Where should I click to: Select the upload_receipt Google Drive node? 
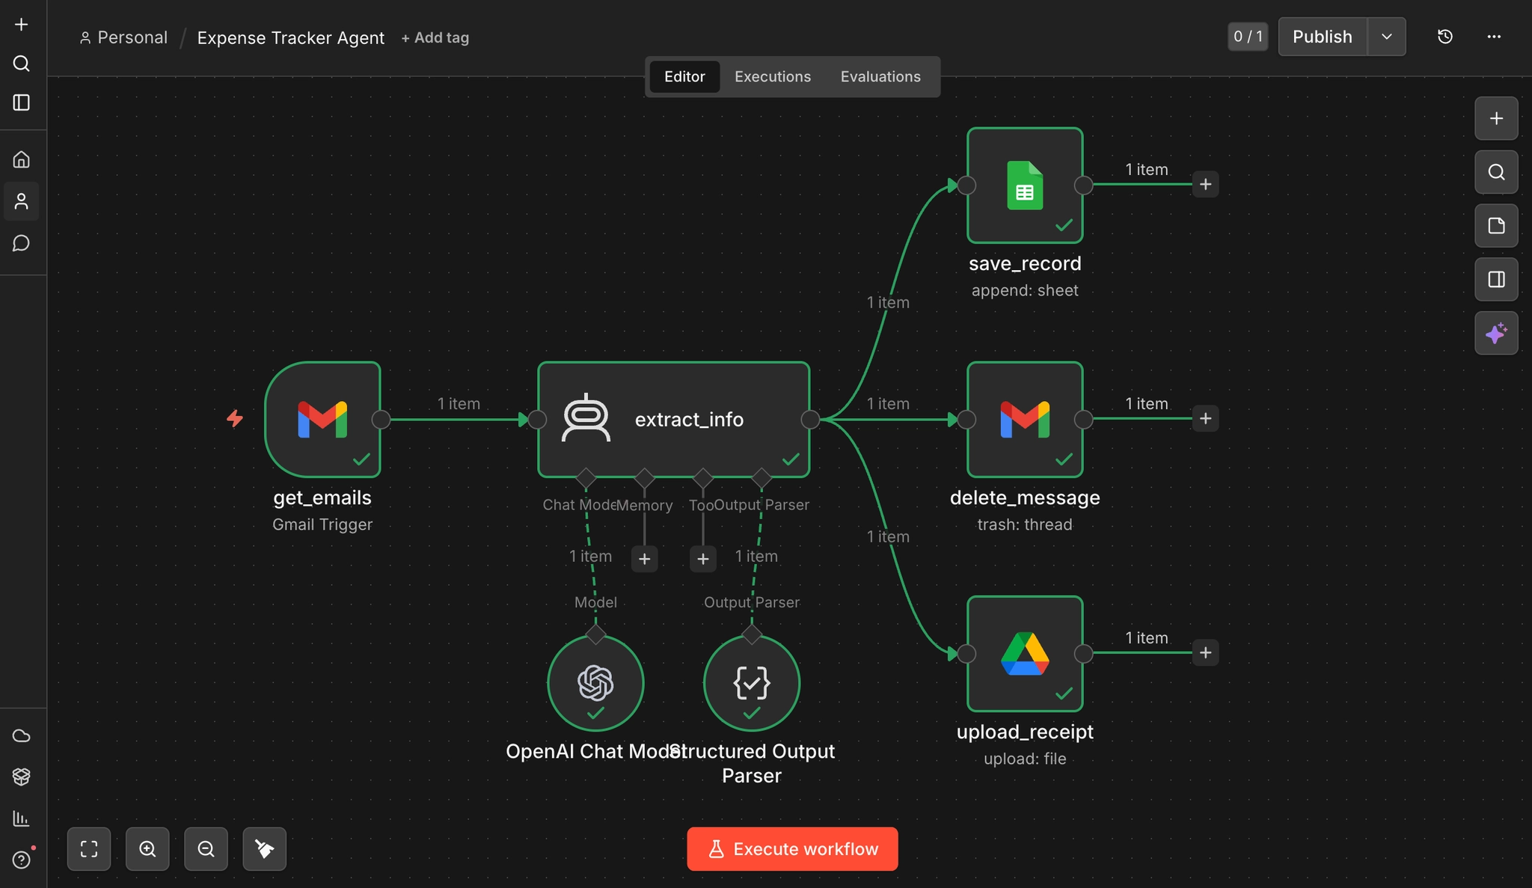1025,654
